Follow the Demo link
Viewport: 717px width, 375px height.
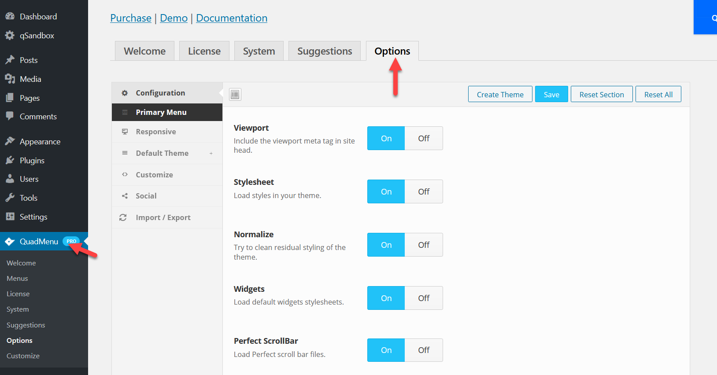pyautogui.click(x=174, y=18)
